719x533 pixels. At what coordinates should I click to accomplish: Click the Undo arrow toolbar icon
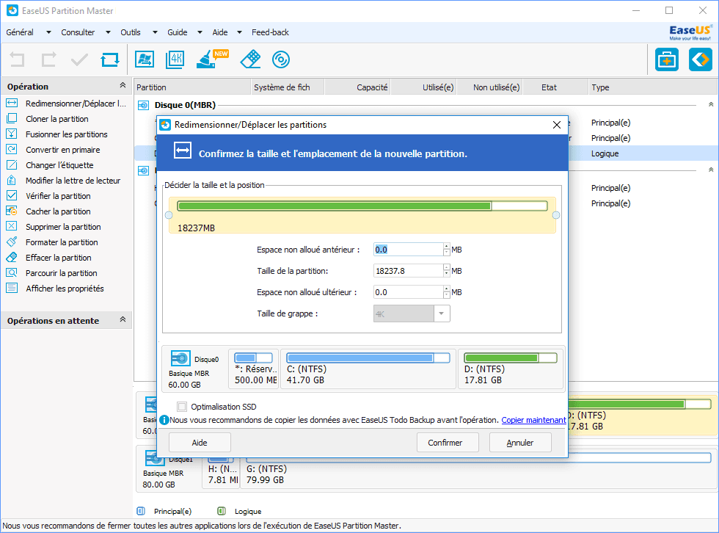pyautogui.click(x=17, y=59)
